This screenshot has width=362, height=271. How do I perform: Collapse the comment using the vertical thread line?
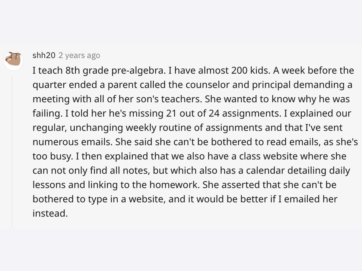(12, 151)
